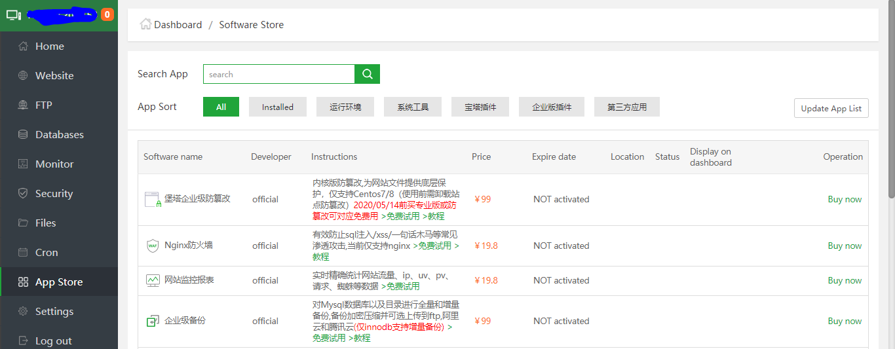Viewport: 895px width, 349px height.
Task: Click the 企业级备份 software name
Action: 185,321
